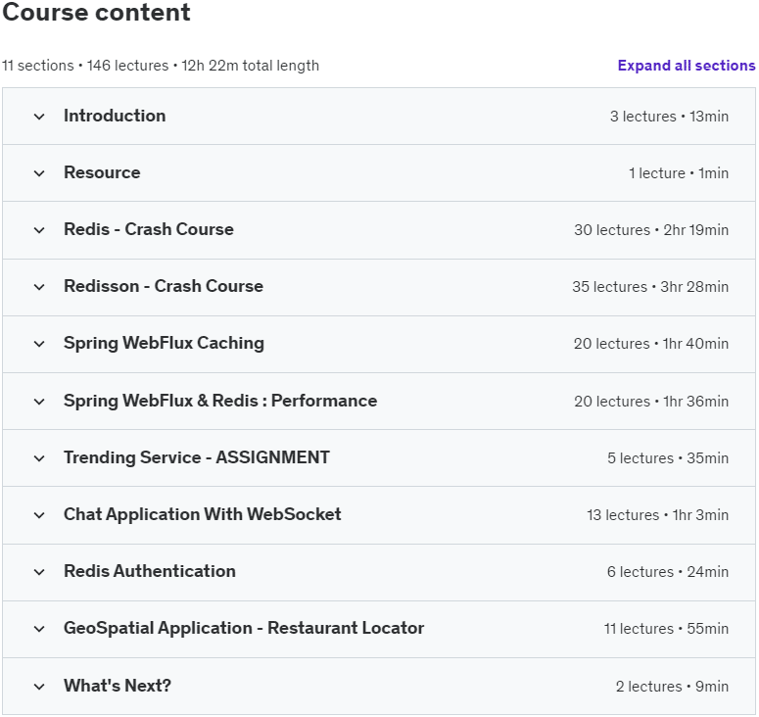
Task: Open Chat Application With WebSocket title
Action: coord(203,514)
